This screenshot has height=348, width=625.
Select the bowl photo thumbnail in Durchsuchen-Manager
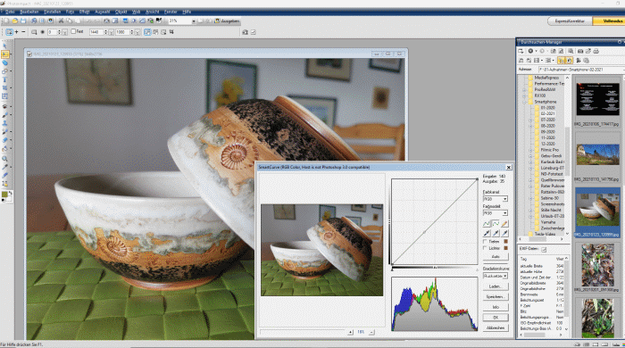coord(597,211)
